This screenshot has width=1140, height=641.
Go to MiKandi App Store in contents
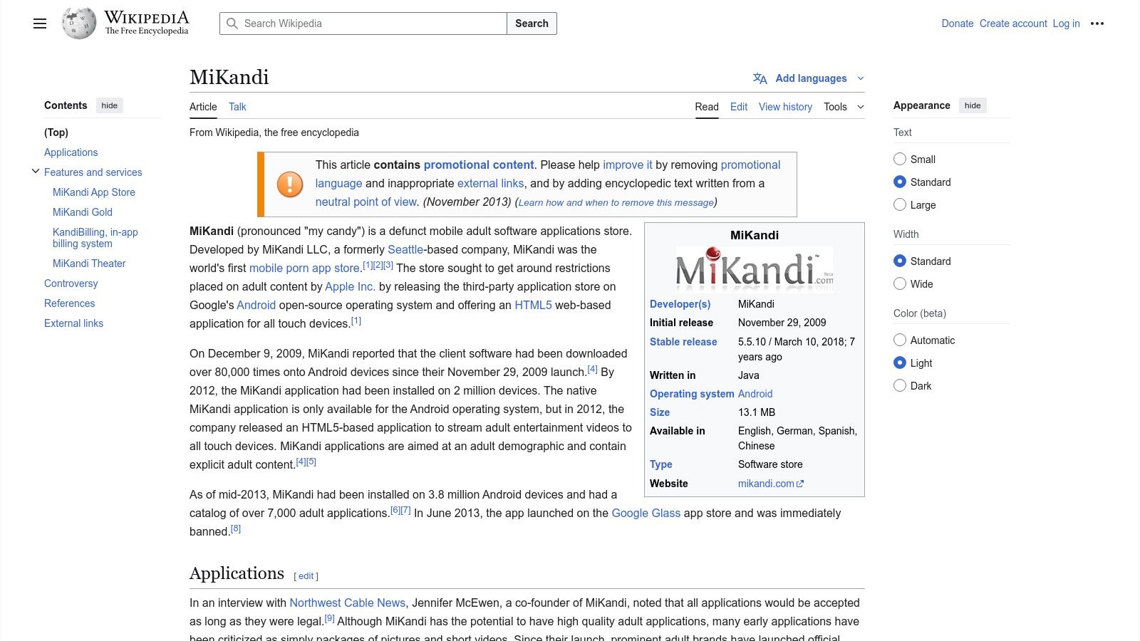tap(94, 192)
